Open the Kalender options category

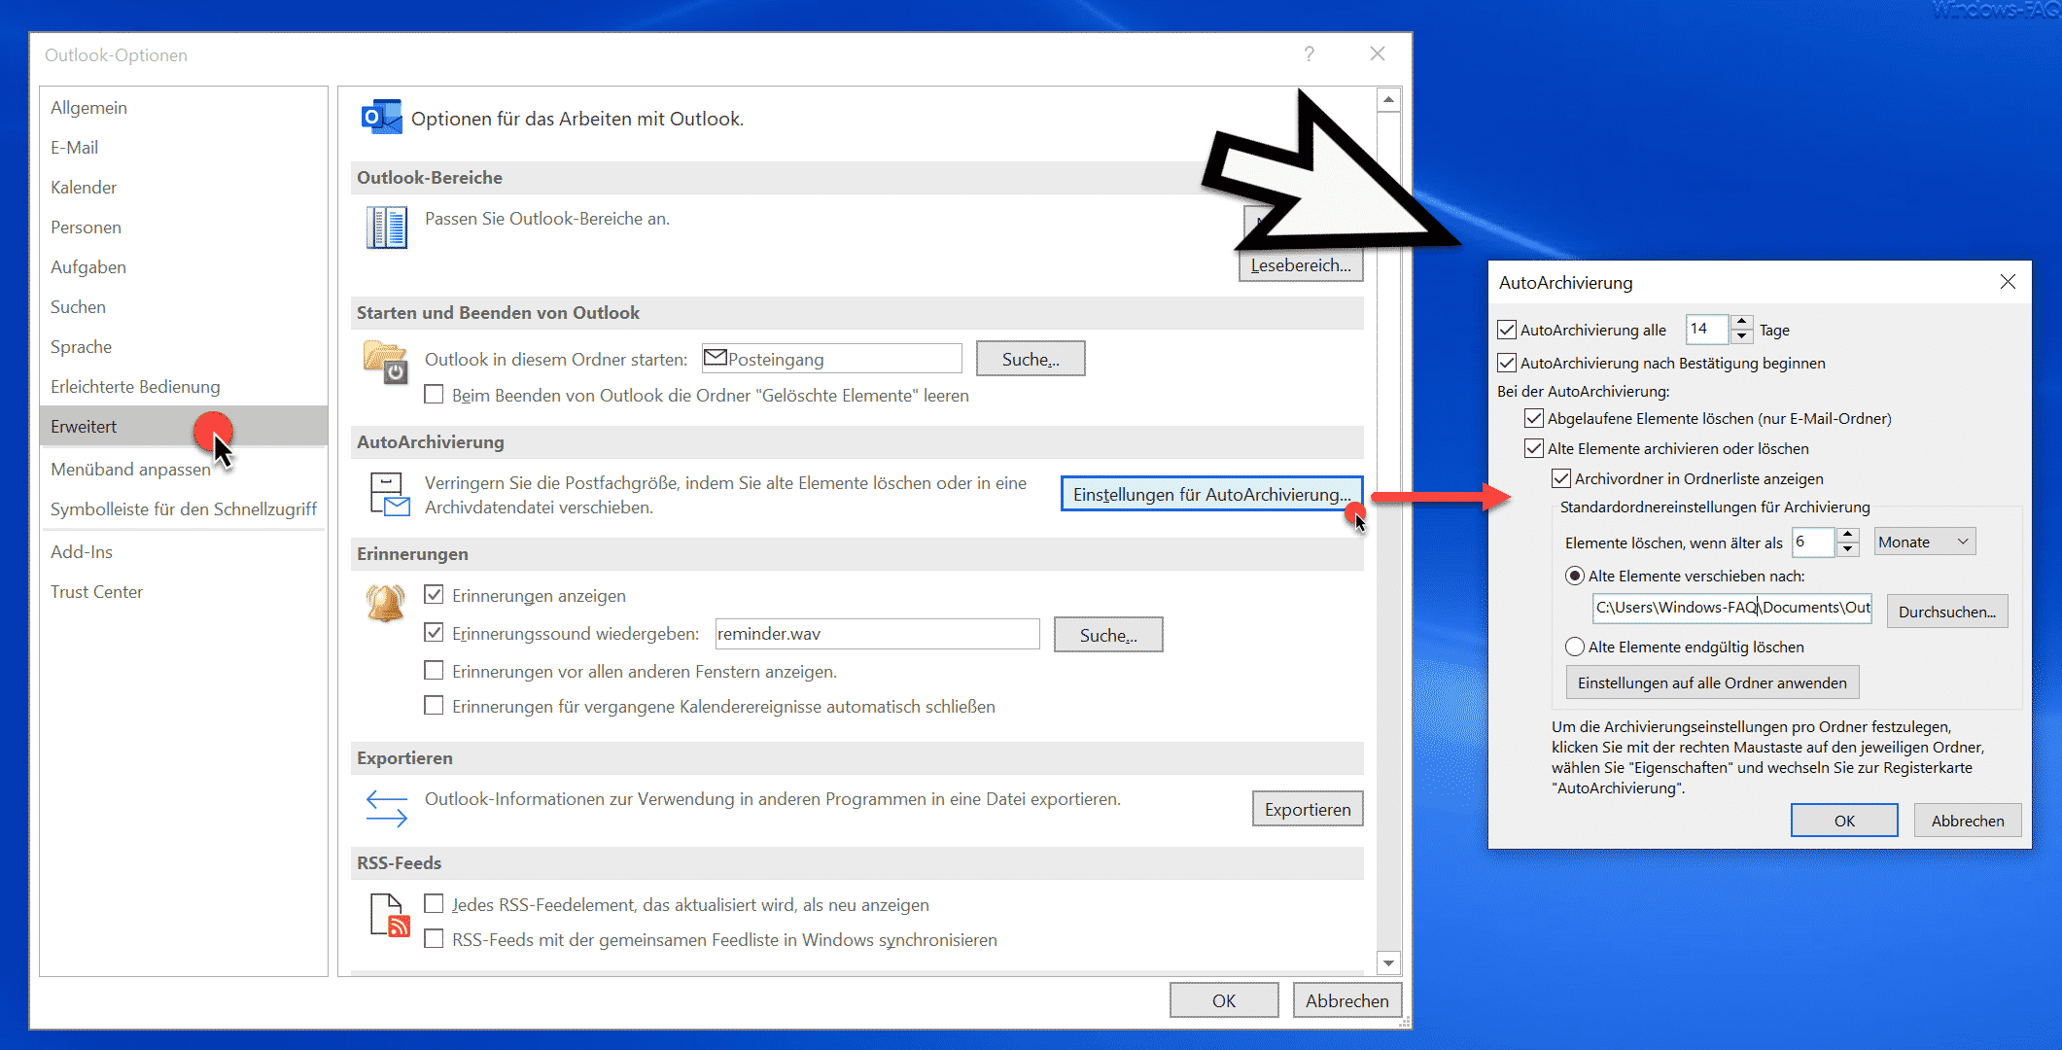tap(184, 187)
